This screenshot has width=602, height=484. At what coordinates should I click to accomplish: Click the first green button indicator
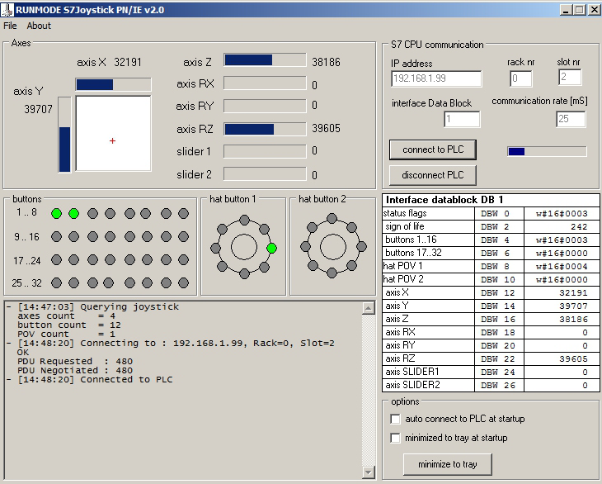point(56,214)
